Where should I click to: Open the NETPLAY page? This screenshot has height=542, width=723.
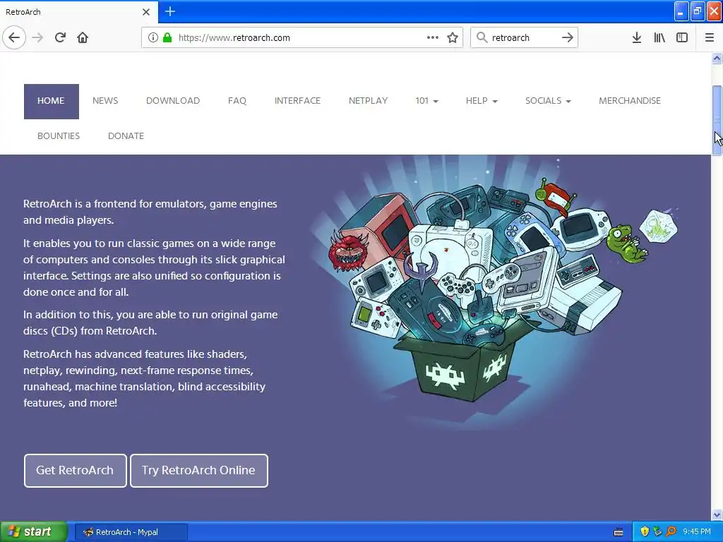point(368,101)
